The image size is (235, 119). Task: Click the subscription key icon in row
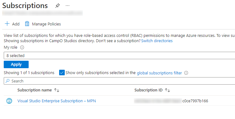pyautogui.click(x=9, y=101)
